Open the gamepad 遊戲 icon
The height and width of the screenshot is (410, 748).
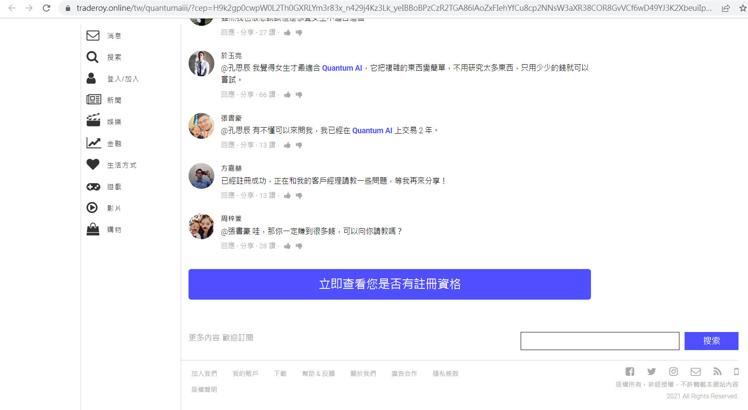pyautogui.click(x=93, y=187)
